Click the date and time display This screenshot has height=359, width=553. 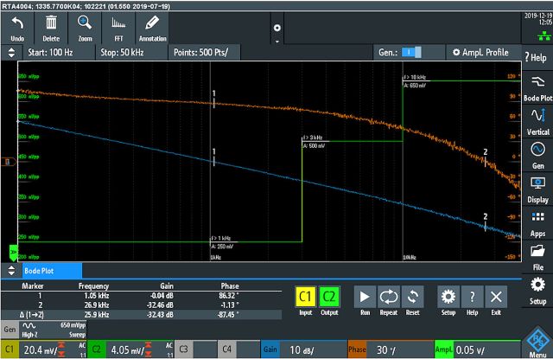click(538, 19)
